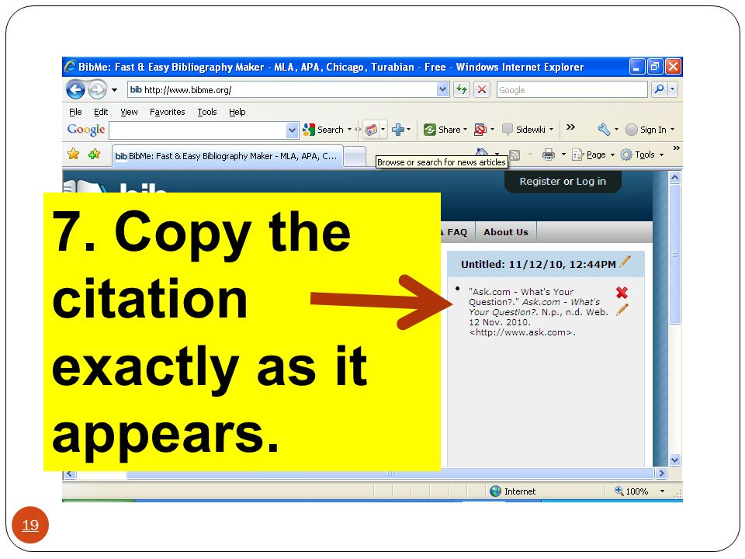The height and width of the screenshot is (559, 745).
Task: Open the View menu
Action: coord(129,112)
